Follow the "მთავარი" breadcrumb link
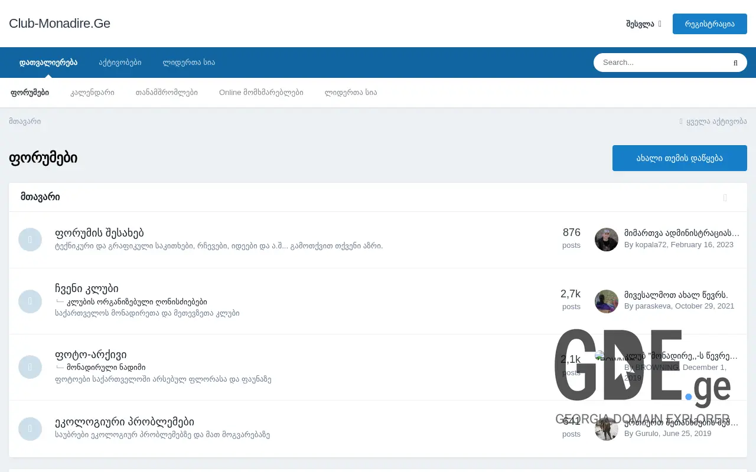Image resolution: width=756 pixels, height=472 pixels. point(25,121)
